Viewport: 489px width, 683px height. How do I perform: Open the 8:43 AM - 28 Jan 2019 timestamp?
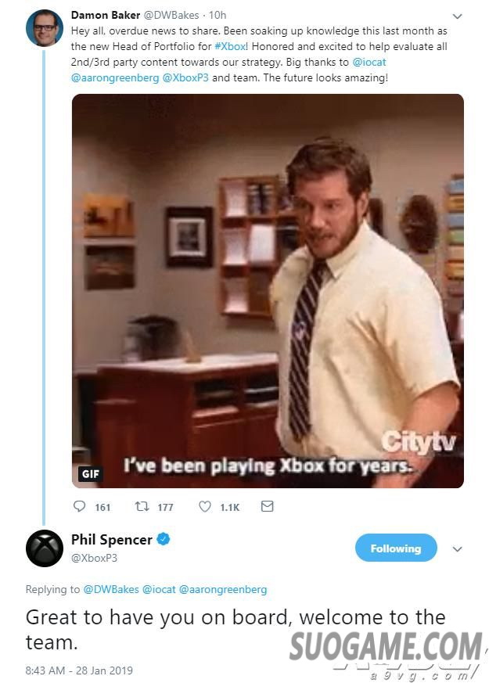point(79,670)
